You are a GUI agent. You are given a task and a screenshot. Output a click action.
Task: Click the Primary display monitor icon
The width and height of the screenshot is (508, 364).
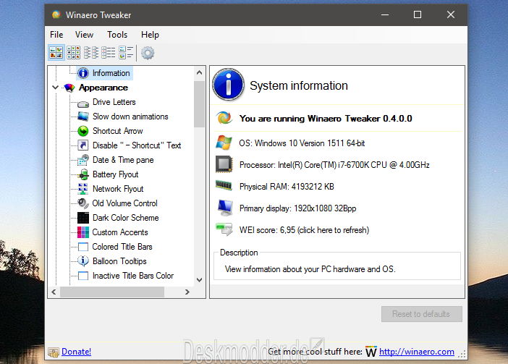point(224,208)
